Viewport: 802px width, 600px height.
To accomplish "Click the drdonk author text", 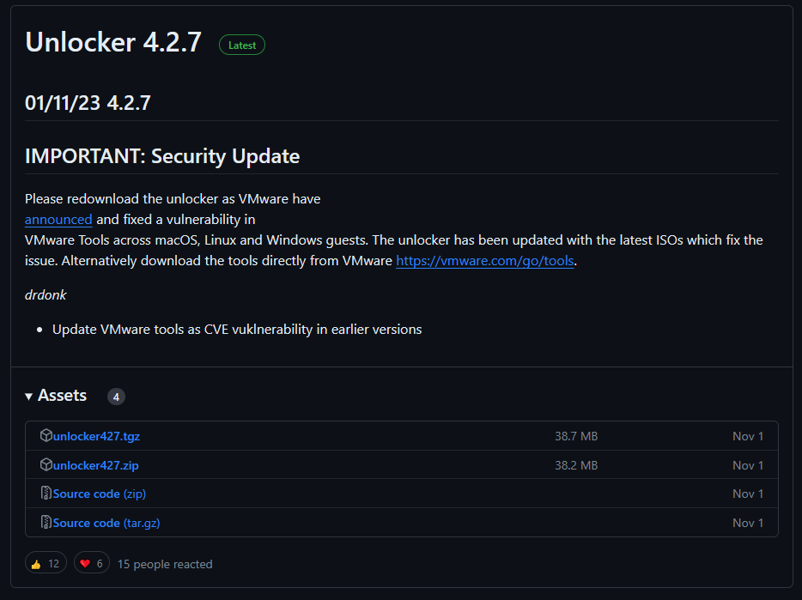I will 46,295.
